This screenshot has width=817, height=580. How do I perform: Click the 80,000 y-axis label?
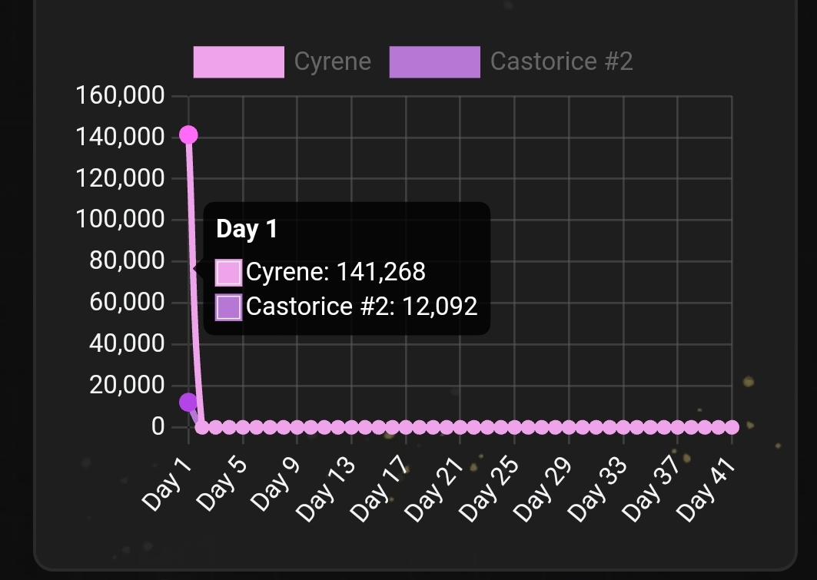coord(127,260)
